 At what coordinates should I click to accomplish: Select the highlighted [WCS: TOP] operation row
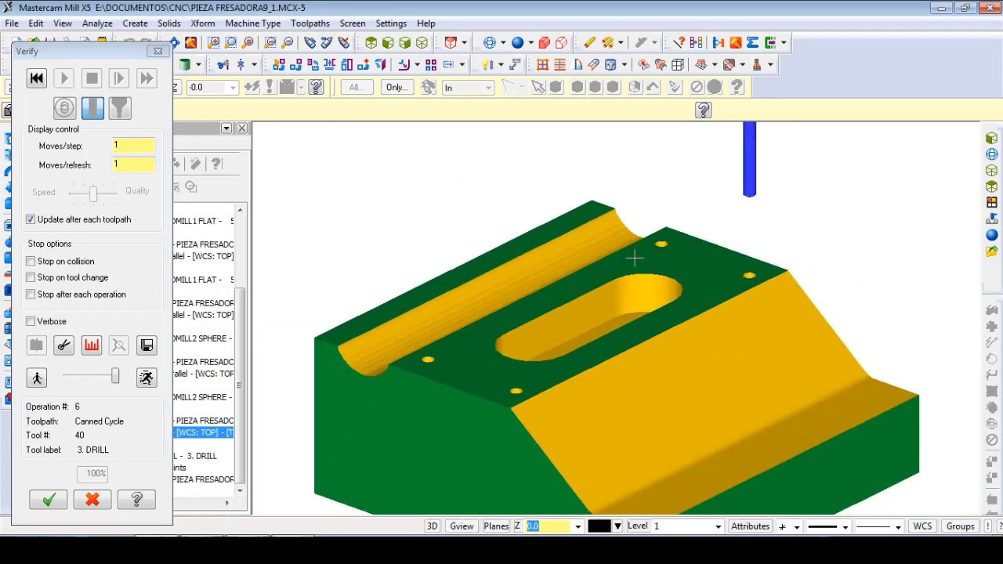pos(205,432)
